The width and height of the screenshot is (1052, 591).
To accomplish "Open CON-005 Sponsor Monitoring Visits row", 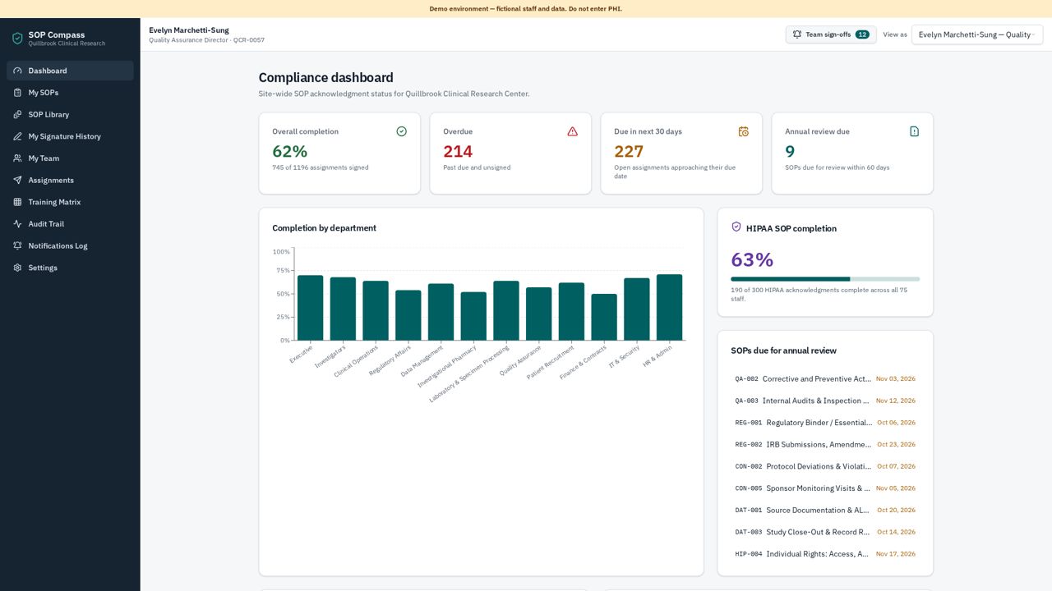I will [825, 488].
